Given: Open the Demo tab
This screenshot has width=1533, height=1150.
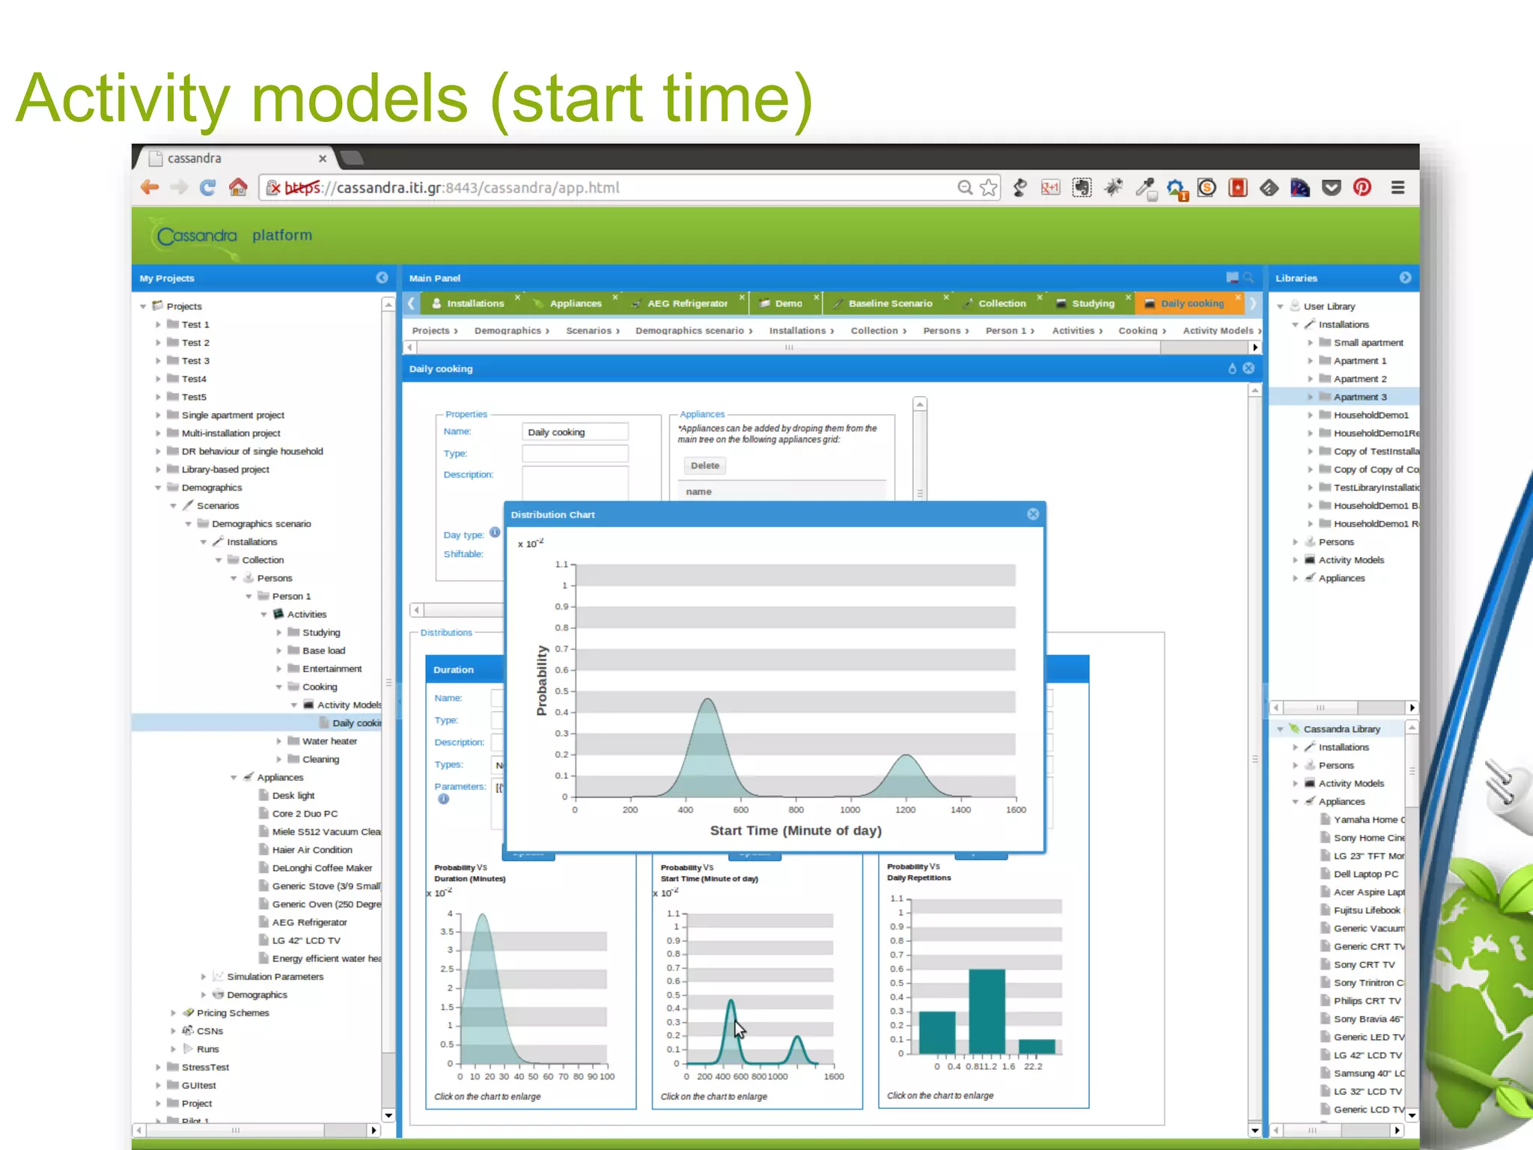Looking at the screenshot, I should click(787, 303).
